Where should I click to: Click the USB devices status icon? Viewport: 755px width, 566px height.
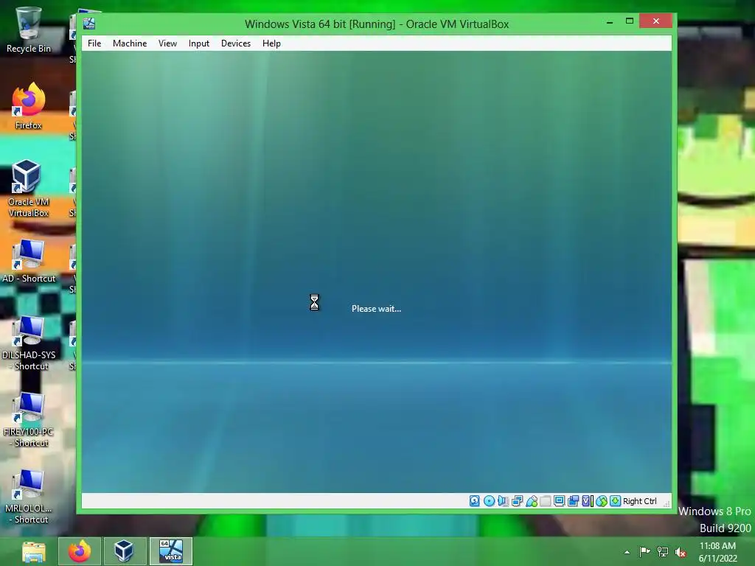(532, 501)
